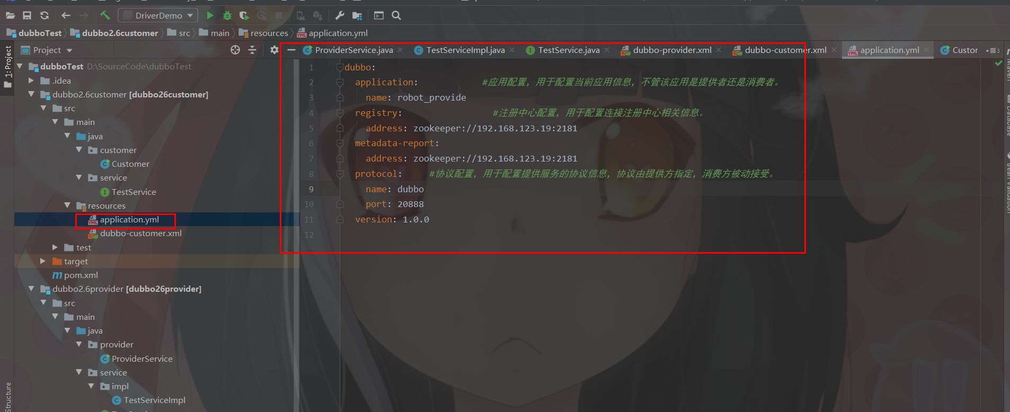Navigate forward with the right arrow icon

coord(84,15)
